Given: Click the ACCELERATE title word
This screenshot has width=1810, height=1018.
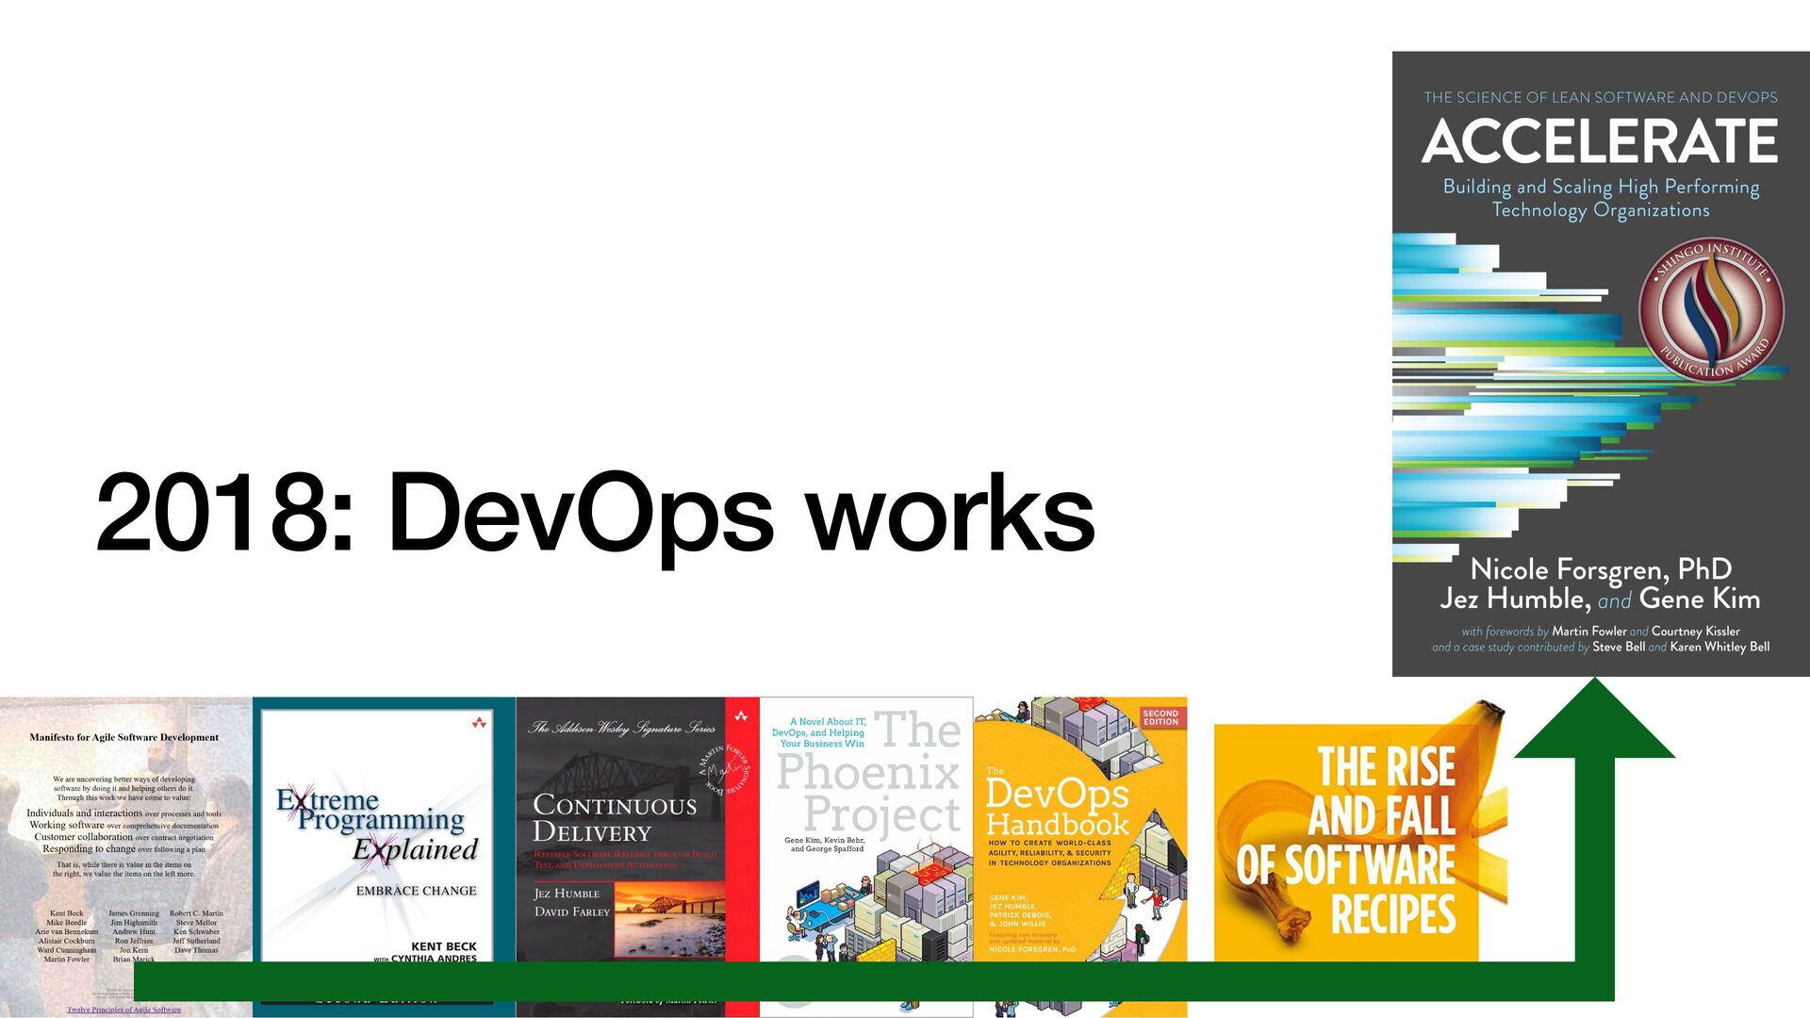Looking at the screenshot, I should coord(1600,141).
